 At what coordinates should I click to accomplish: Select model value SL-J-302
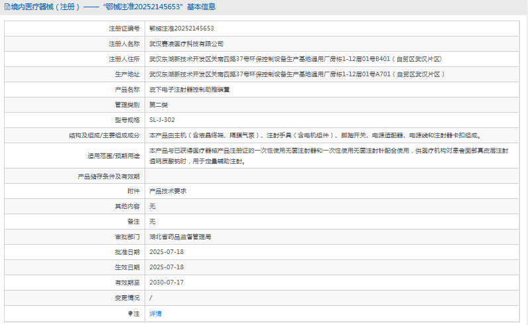click(162, 120)
